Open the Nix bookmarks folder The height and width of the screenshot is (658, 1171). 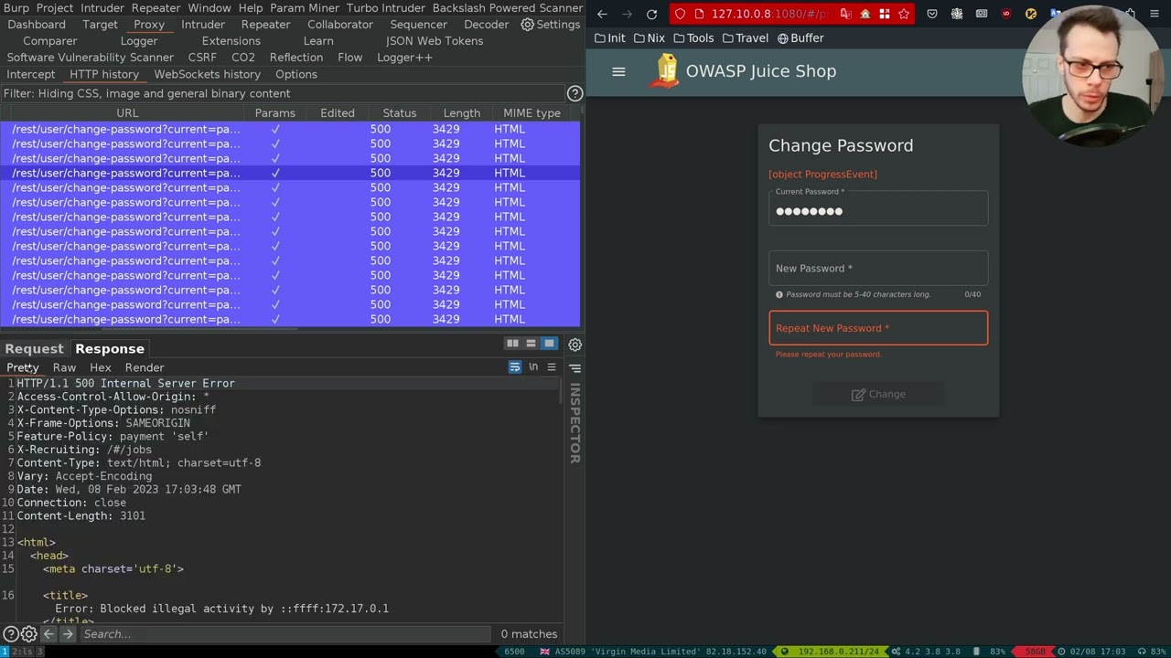649,38
